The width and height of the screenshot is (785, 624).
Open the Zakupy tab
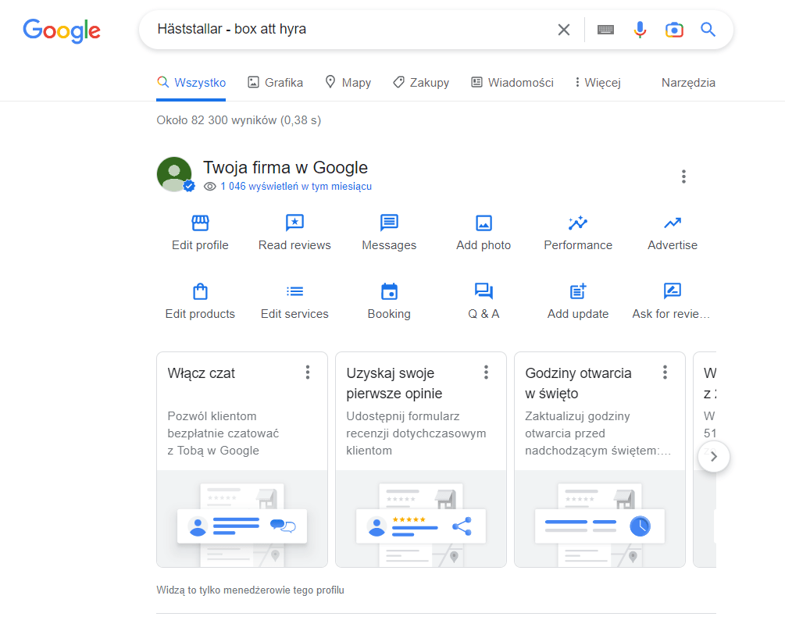pyautogui.click(x=421, y=83)
